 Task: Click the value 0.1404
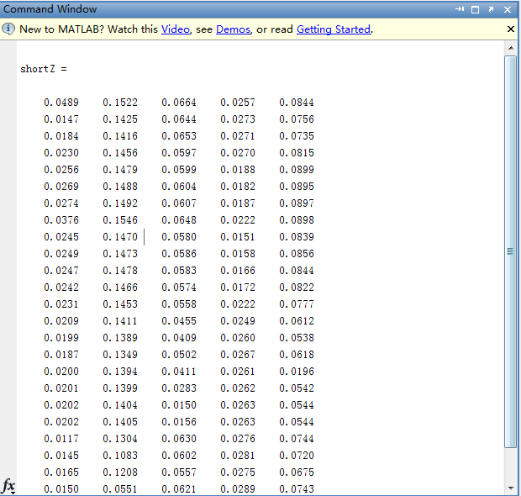[120, 405]
